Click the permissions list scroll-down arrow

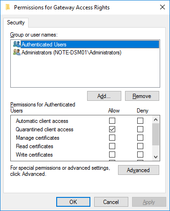[155, 157]
